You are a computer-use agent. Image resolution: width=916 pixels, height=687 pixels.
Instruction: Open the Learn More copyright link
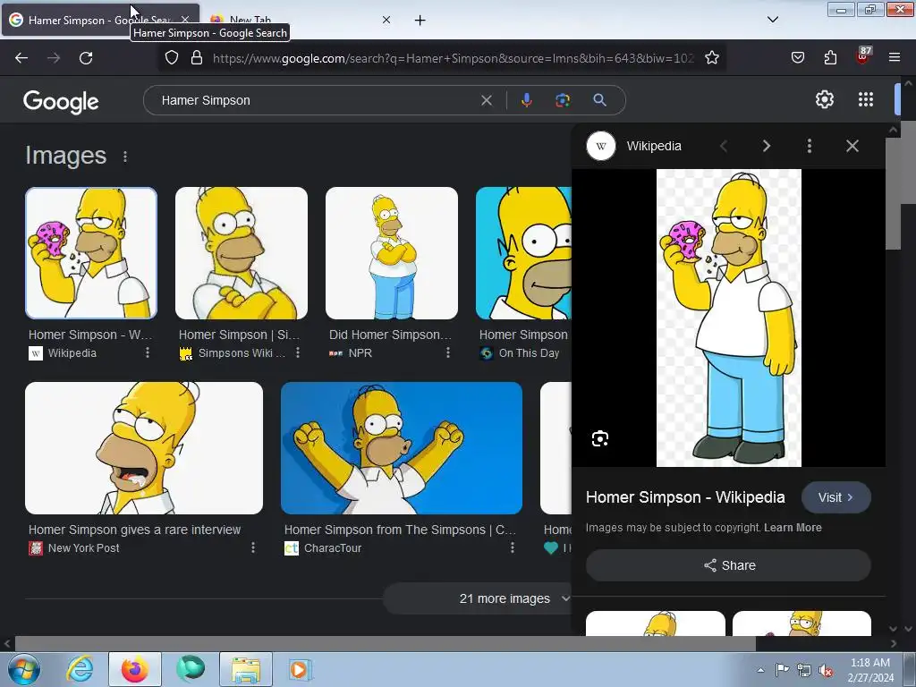point(793,528)
